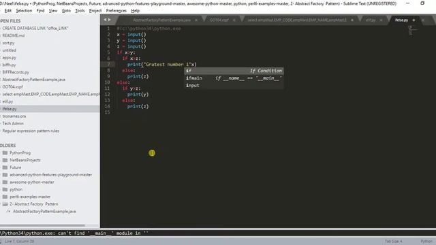Open the Selection menu
436x245 pixels.
[24, 11]
